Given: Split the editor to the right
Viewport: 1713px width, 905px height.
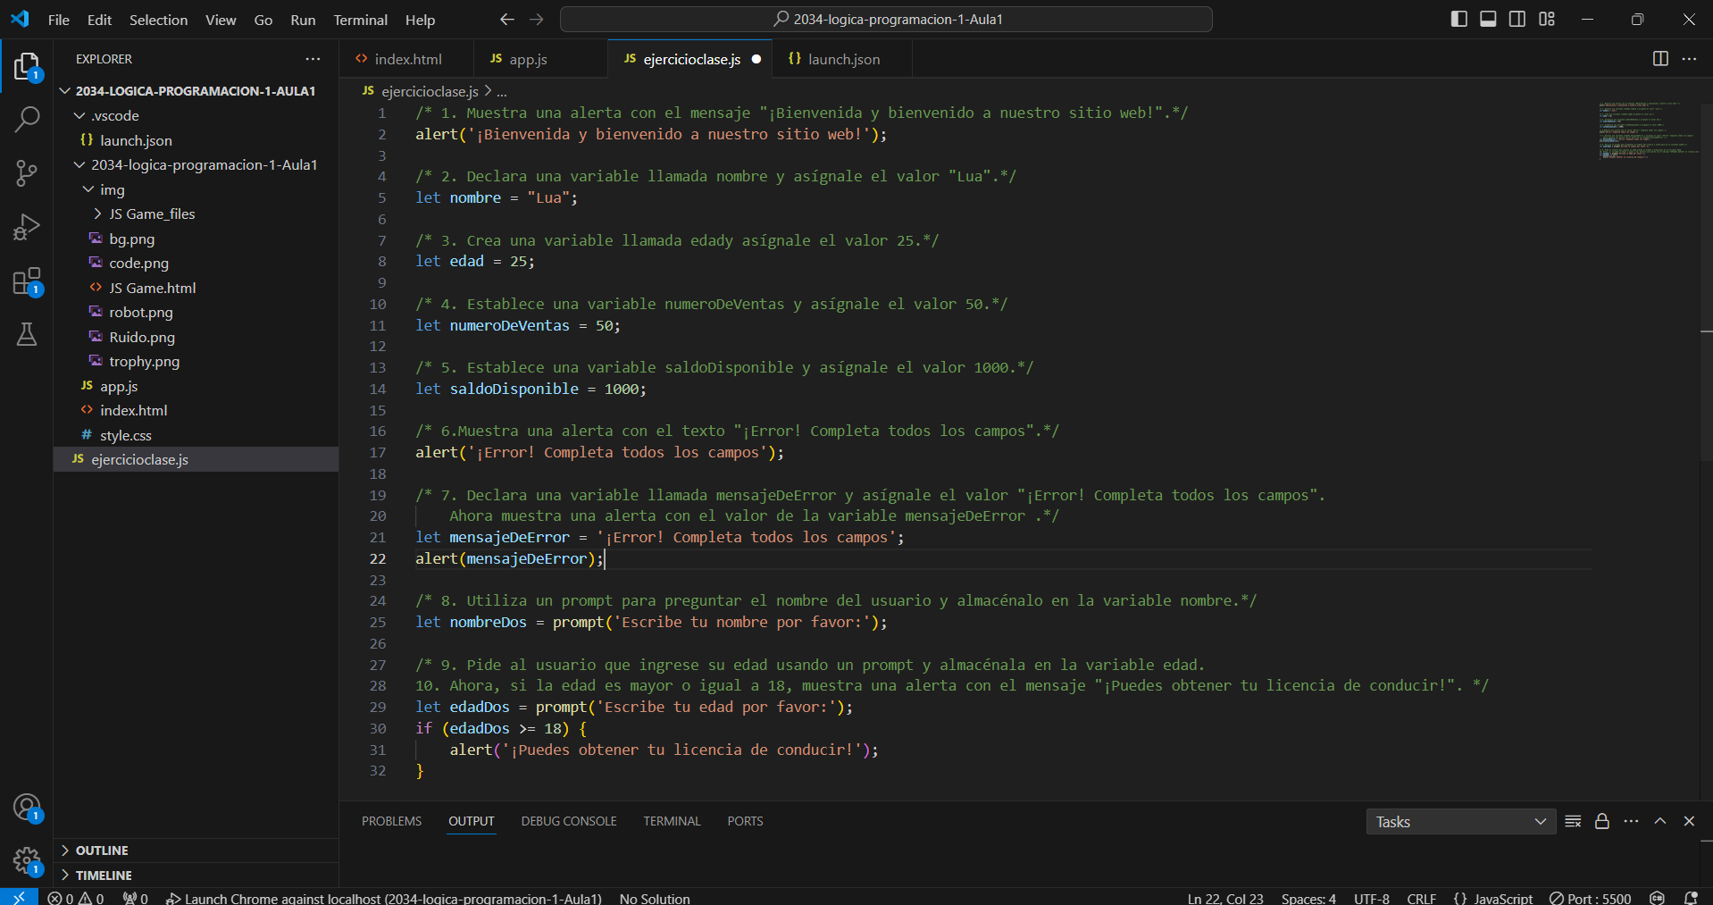Looking at the screenshot, I should tap(1660, 59).
